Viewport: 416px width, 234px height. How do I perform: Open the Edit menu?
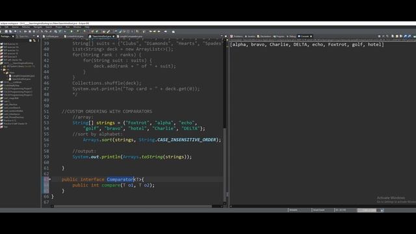[6, 27]
